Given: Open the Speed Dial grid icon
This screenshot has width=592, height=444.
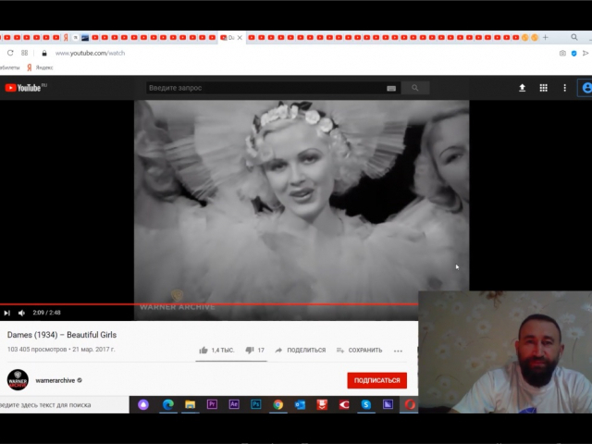Looking at the screenshot, I should coord(25,53).
